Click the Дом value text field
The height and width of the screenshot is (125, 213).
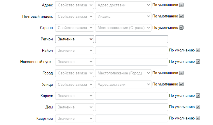click(x=131, y=107)
